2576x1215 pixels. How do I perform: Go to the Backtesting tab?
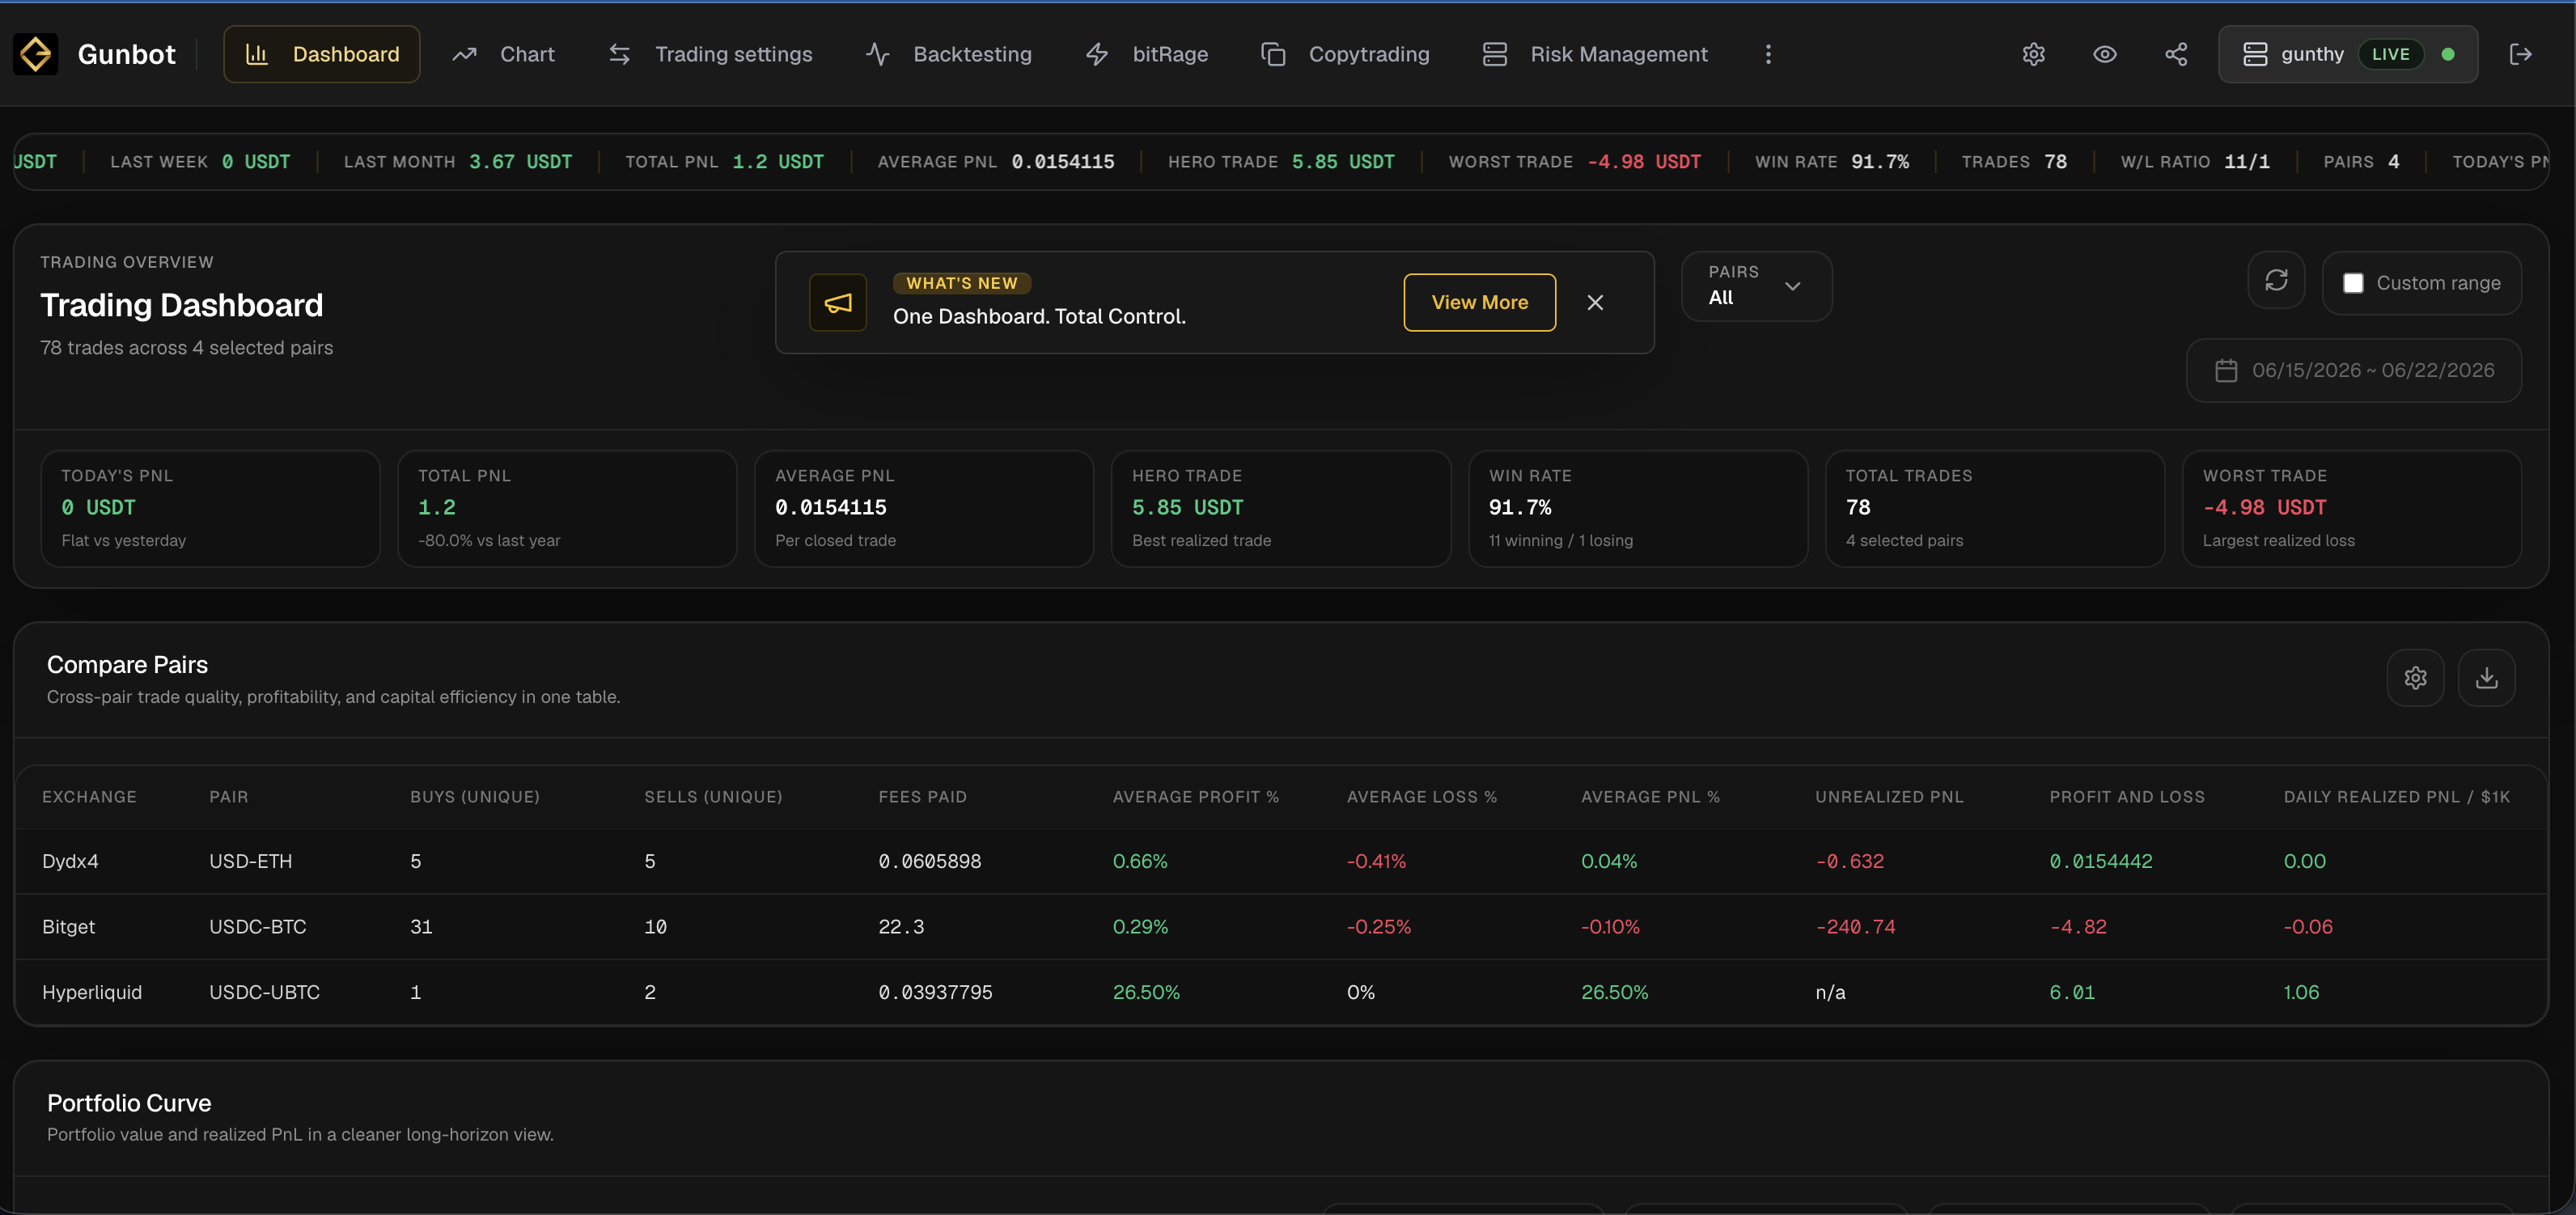[x=949, y=54]
